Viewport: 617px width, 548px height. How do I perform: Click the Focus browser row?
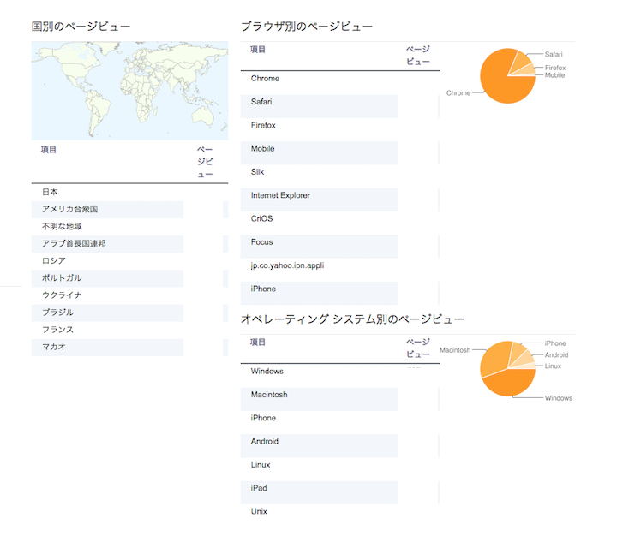[x=340, y=247]
